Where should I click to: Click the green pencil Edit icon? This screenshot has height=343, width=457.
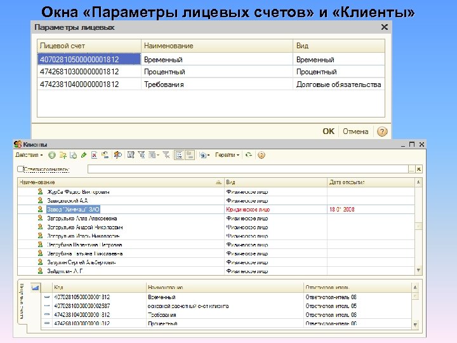[84, 155]
